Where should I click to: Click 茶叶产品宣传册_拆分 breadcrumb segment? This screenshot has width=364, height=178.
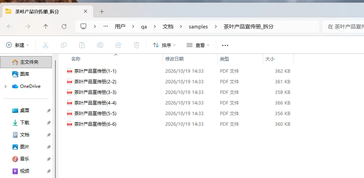(x=249, y=27)
